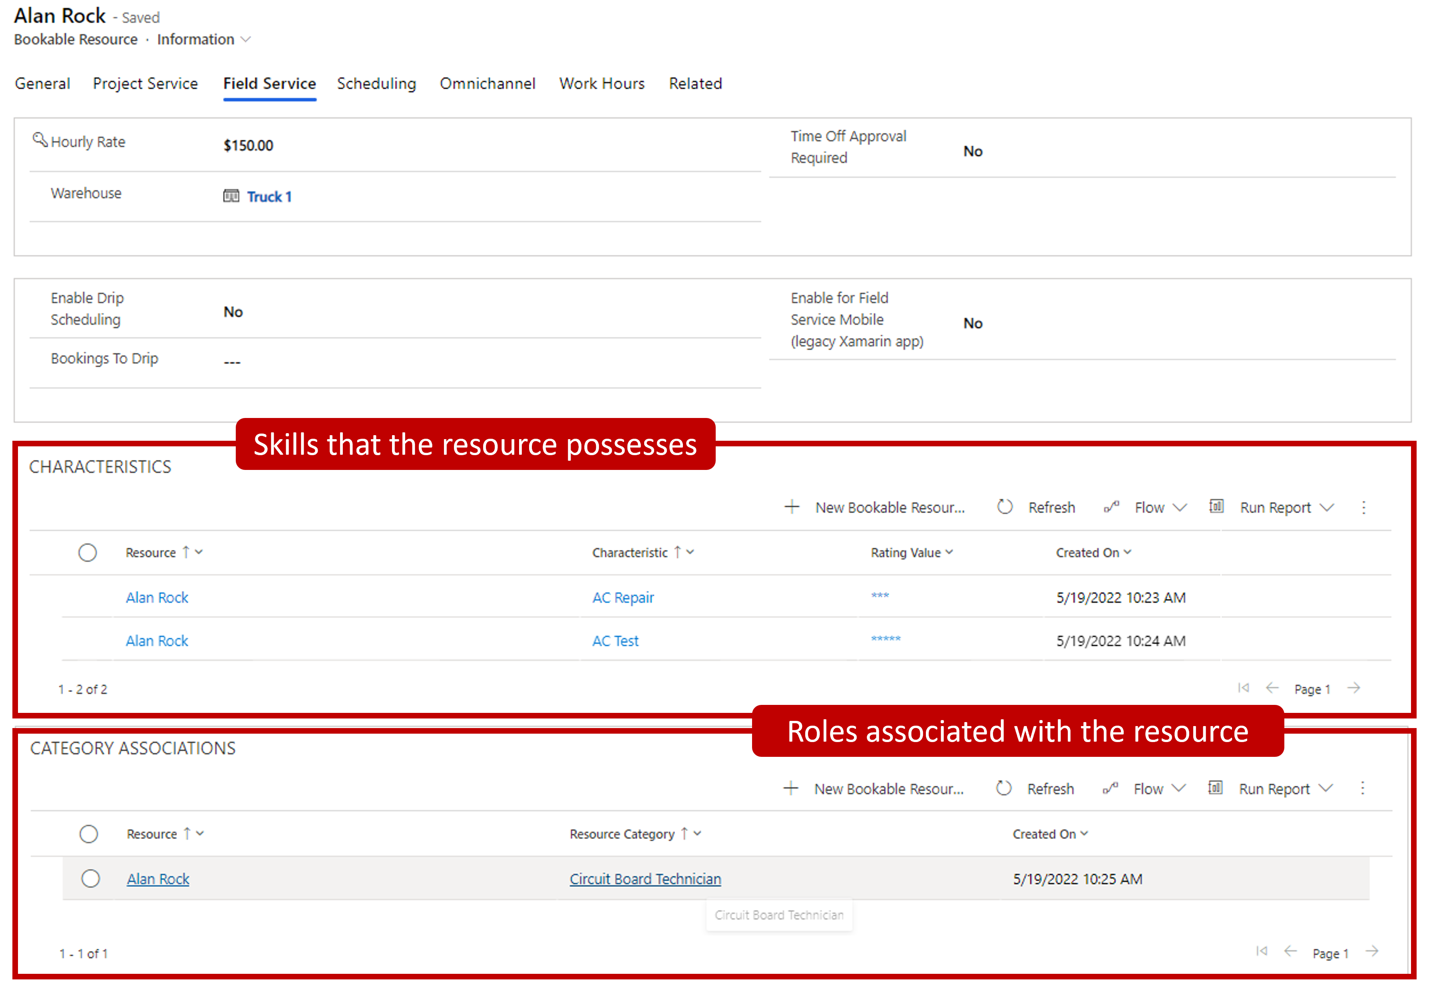Open Alan Rock link in Category Associations
The height and width of the screenshot is (989, 1429).
(x=158, y=879)
